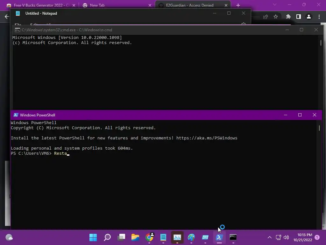
Task: Open a new Chrome tab
Action: point(238,5)
